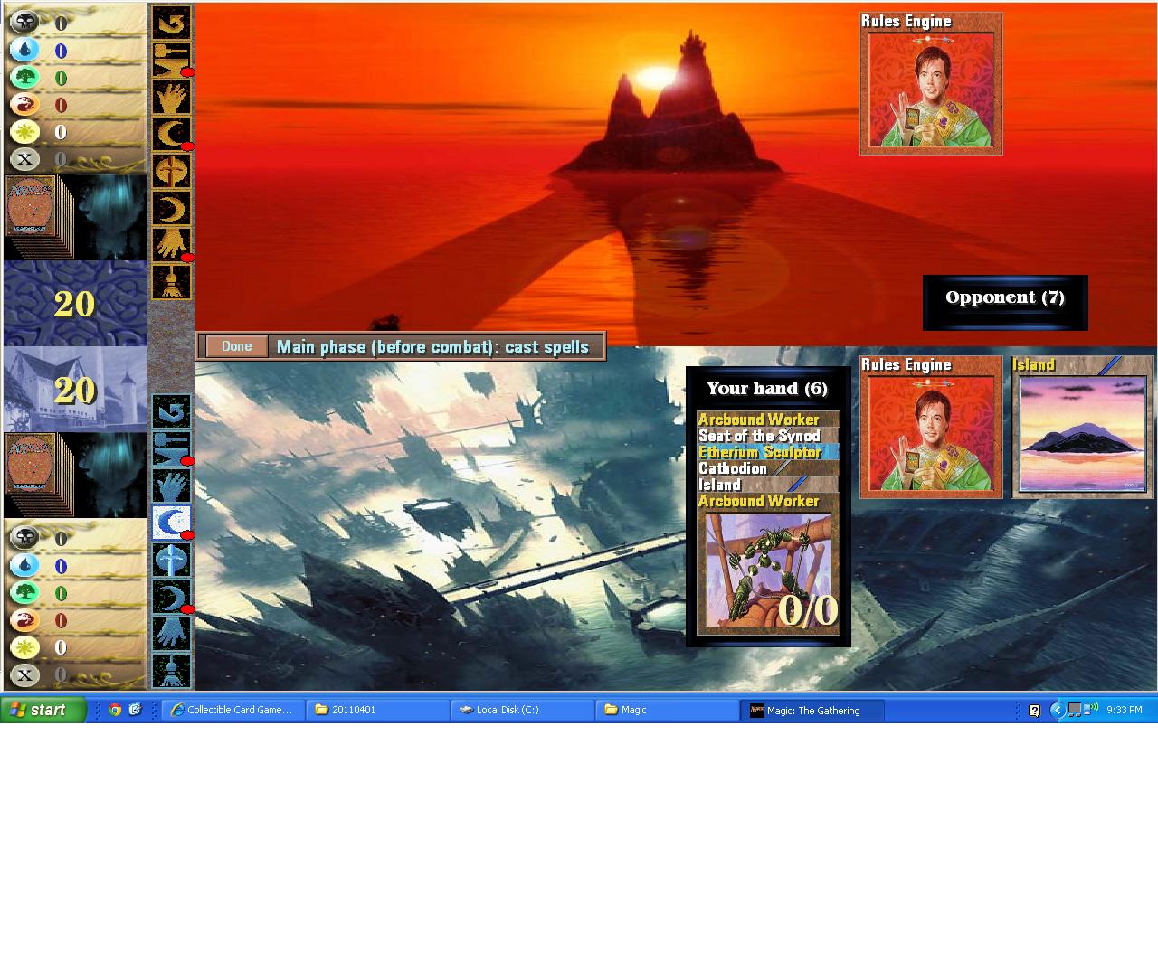Click your white sun mana icon

24,646
